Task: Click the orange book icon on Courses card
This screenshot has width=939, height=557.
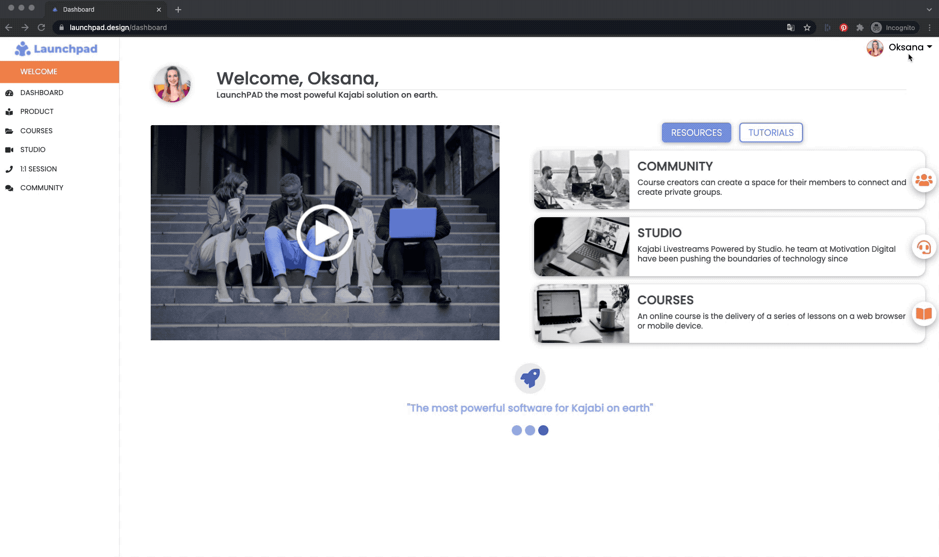Action: 924,314
